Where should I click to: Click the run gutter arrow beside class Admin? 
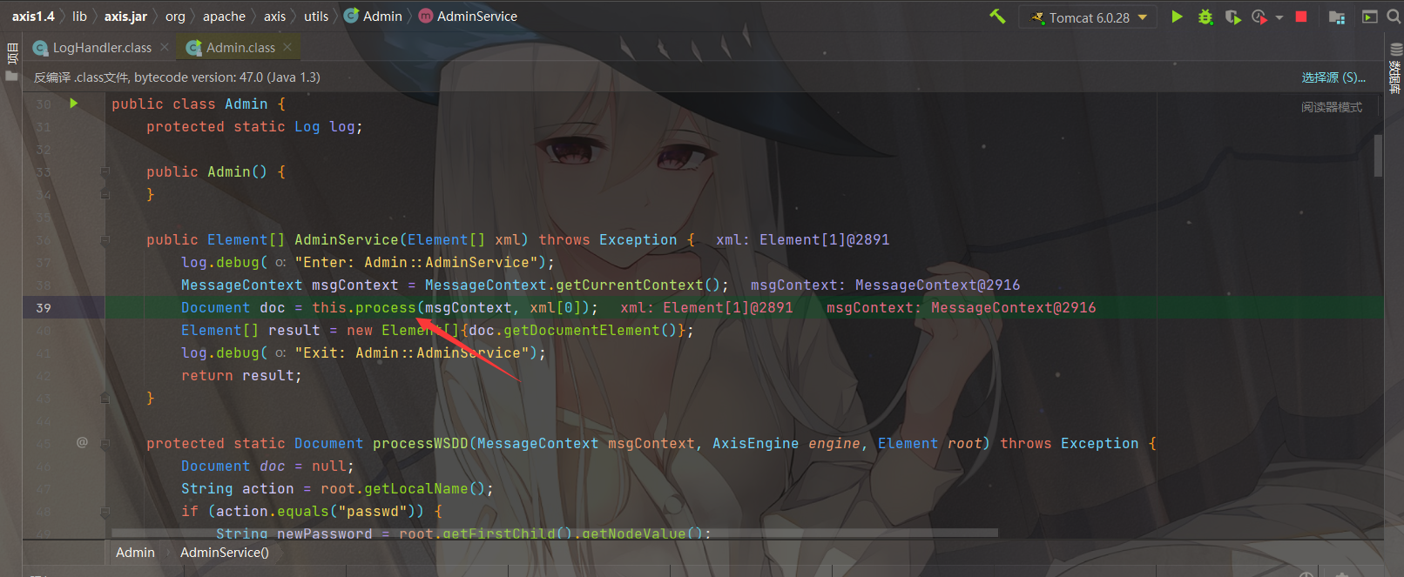[x=74, y=104]
